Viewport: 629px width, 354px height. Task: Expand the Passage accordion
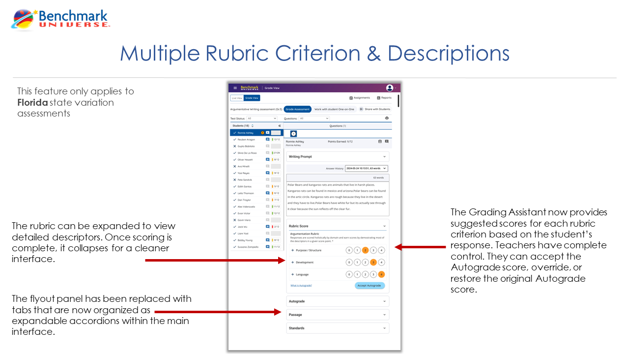coord(338,315)
